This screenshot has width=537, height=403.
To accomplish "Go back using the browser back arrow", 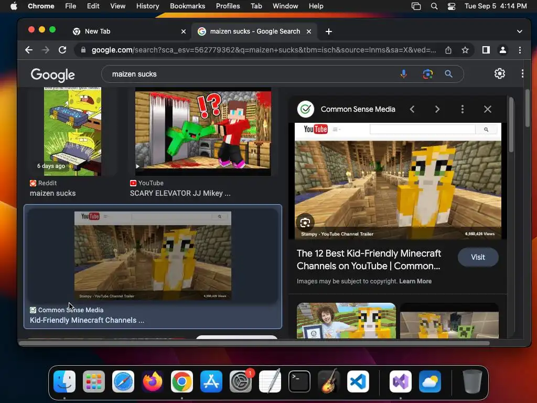I will point(29,50).
